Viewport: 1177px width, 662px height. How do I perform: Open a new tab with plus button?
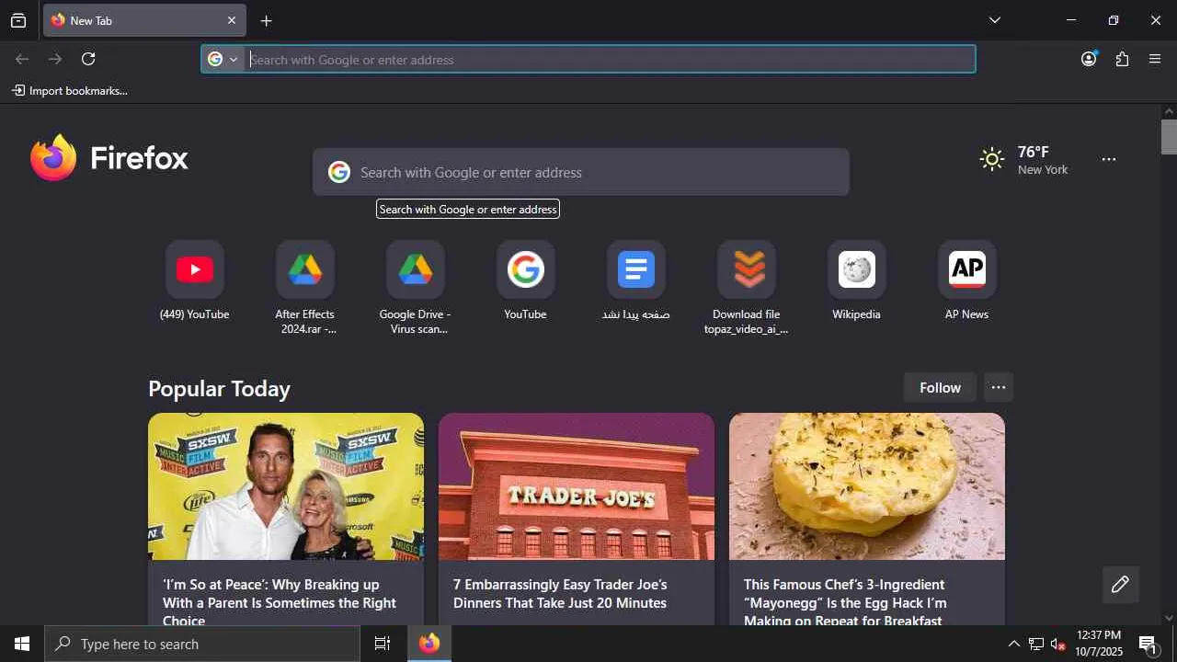tap(266, 21)
